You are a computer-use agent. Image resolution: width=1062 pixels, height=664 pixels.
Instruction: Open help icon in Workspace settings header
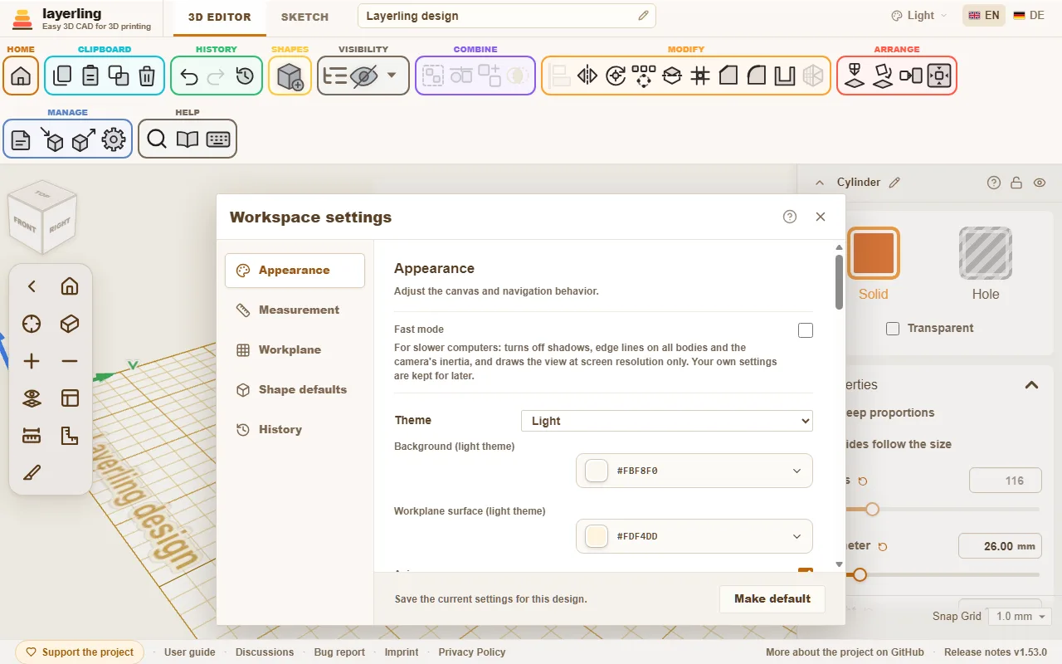click(x=790, y=217)
